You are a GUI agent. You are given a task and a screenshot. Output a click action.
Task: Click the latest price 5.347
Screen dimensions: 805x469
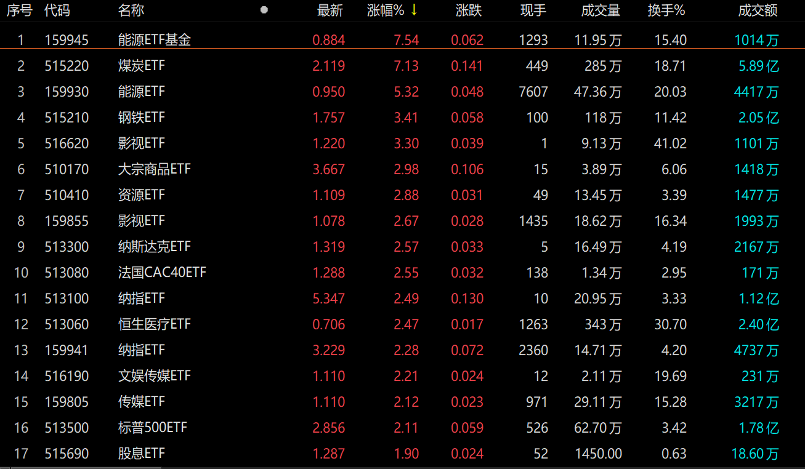(329, 299)
